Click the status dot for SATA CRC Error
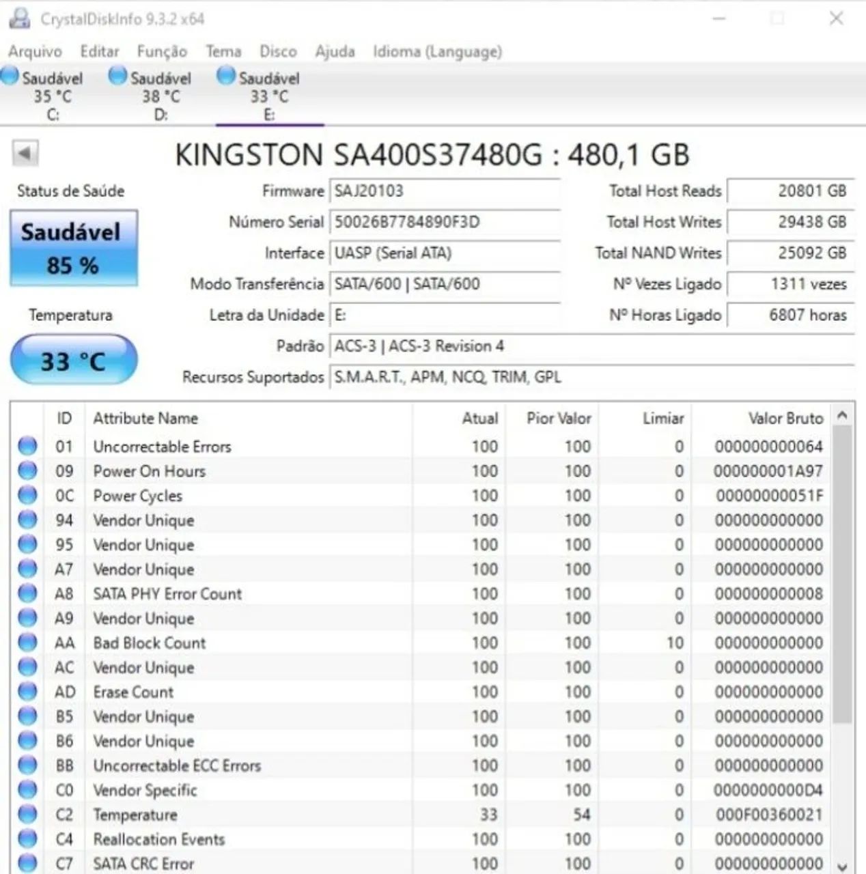The height and width of the screenshot is (874, 866). coord(27,863)
